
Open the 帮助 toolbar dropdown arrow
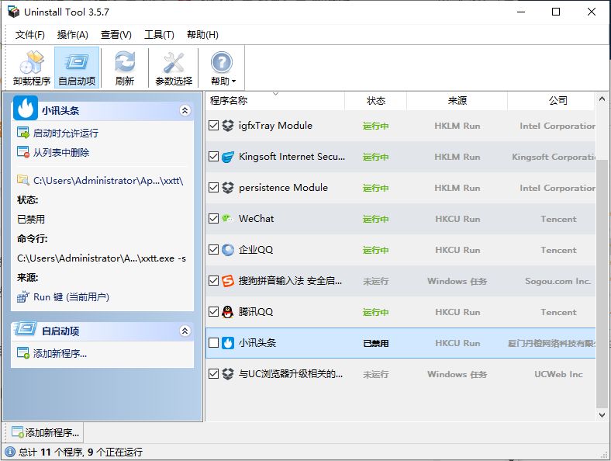click(234, 81)
